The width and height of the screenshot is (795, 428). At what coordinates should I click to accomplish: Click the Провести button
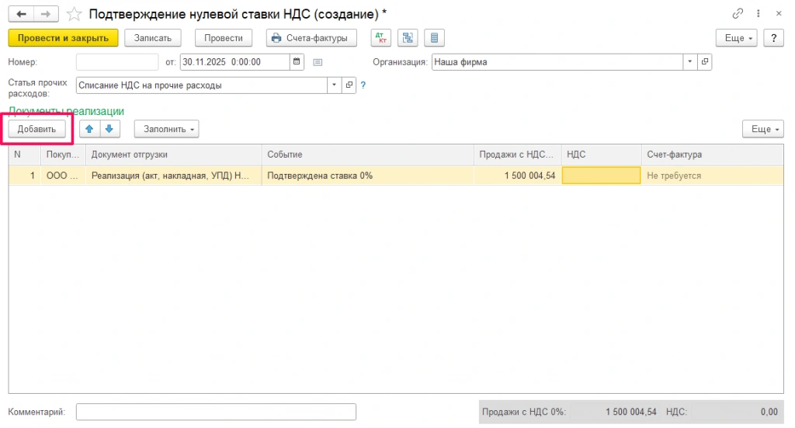224,38
